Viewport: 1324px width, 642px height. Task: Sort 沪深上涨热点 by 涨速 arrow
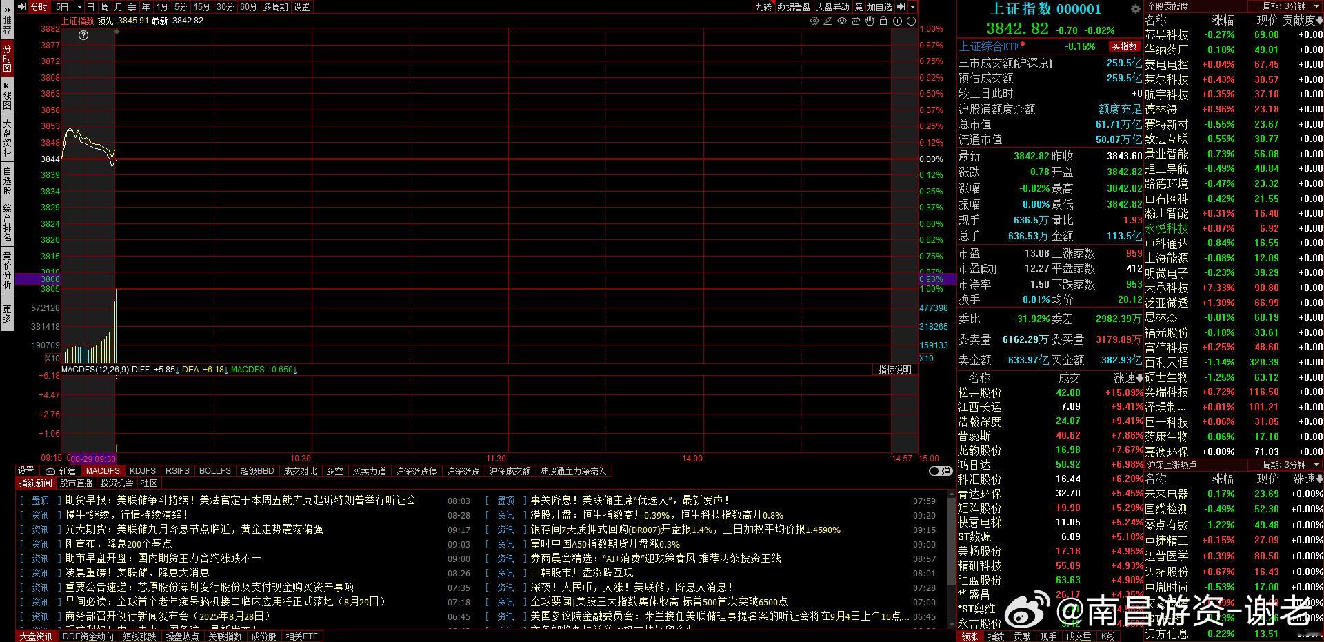point(1321,479)
